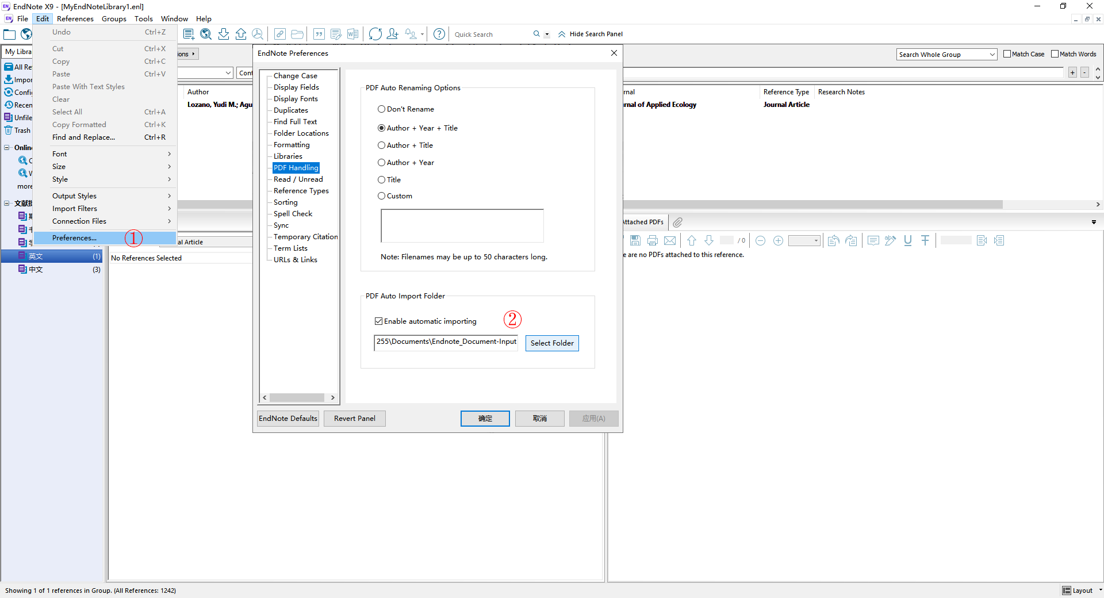The height and width of the screenshot is (598, 1104).
Task: Open the Search Whole Group dropdown
Action: click(946, 55)
